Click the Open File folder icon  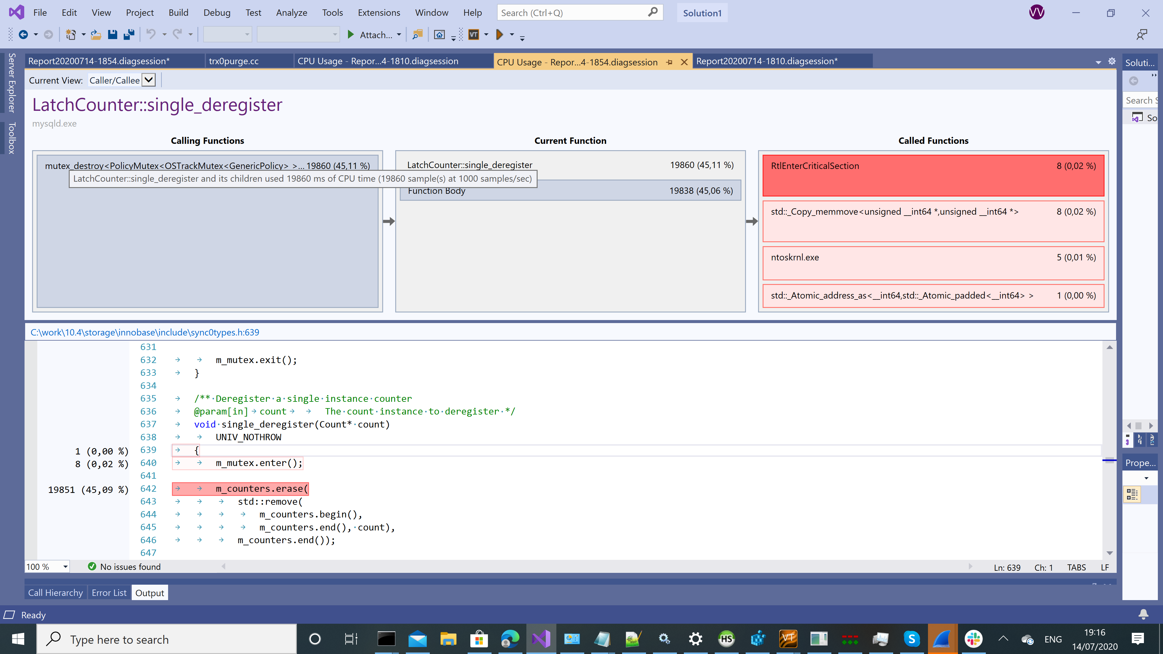pos(95,34)
